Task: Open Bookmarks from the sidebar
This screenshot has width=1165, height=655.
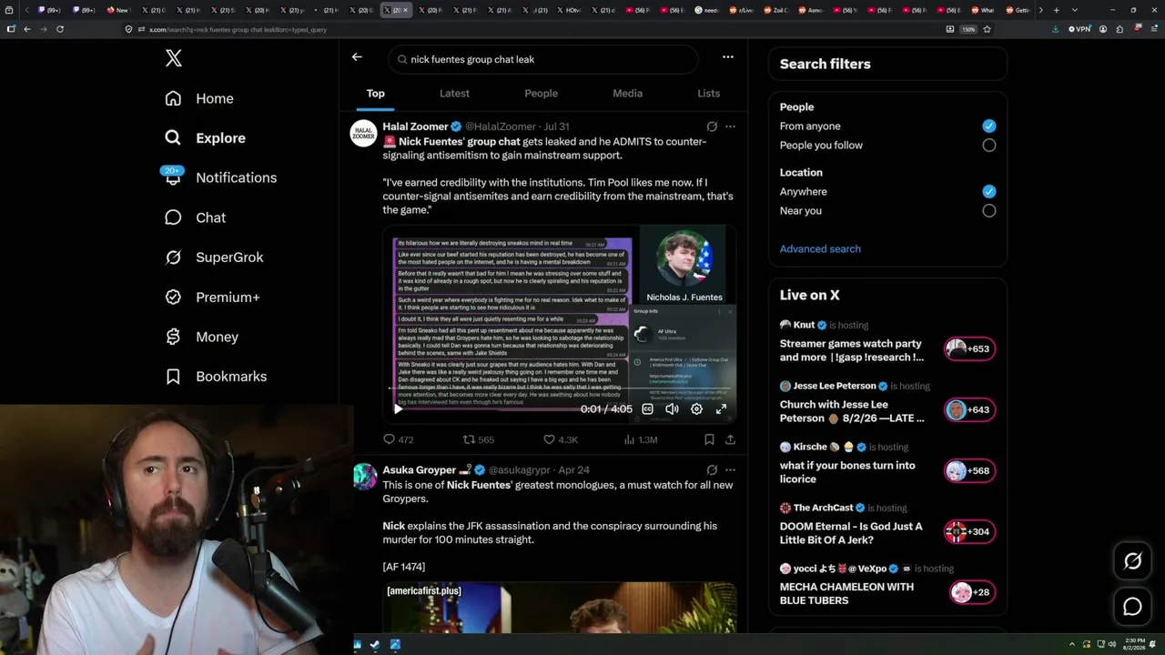Action: (x=216, y=377)
